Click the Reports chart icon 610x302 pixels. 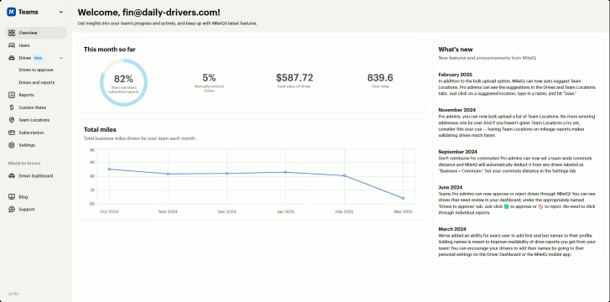12,95
